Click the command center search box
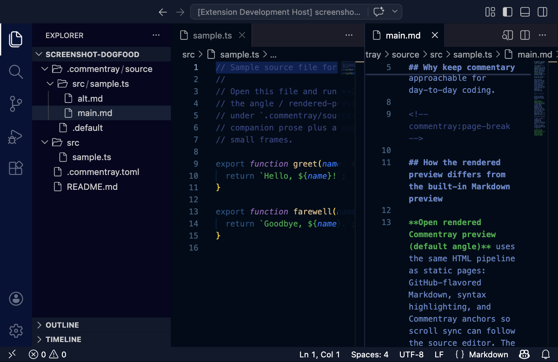This screenshot has width=558, height=362. [279, 12]
